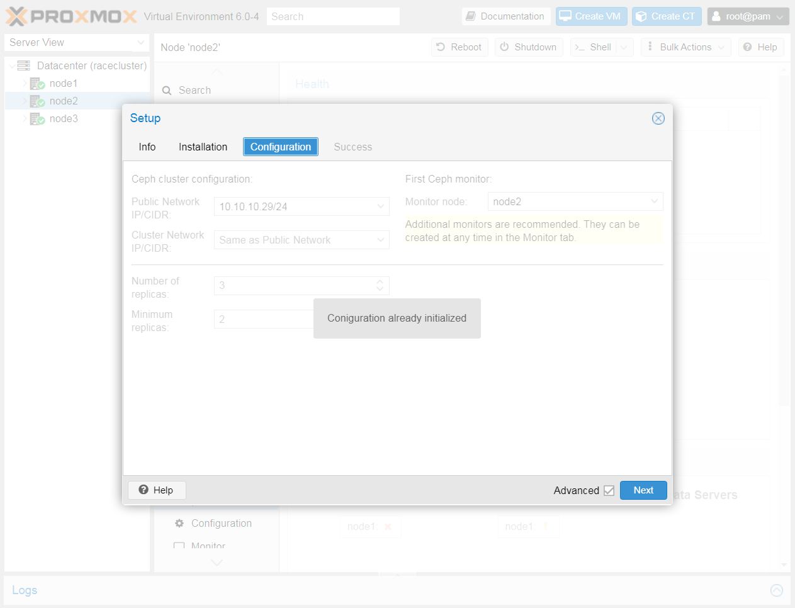The image size is (795, 608).
Task: Click the Setup dialog Help question icon
Action: click(144, 490)
